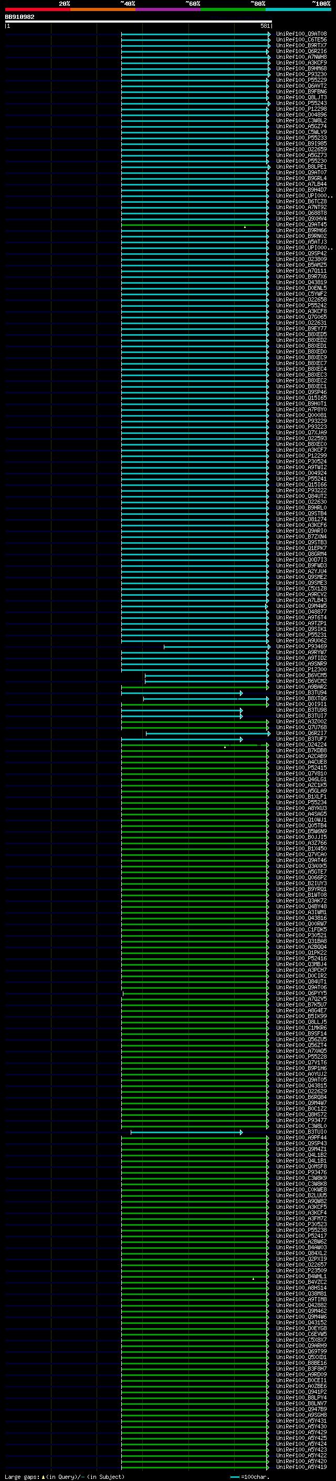Click the cyan ~100% identity legend segment
This screenshot has width=336, height=1481.
[298, 9]
